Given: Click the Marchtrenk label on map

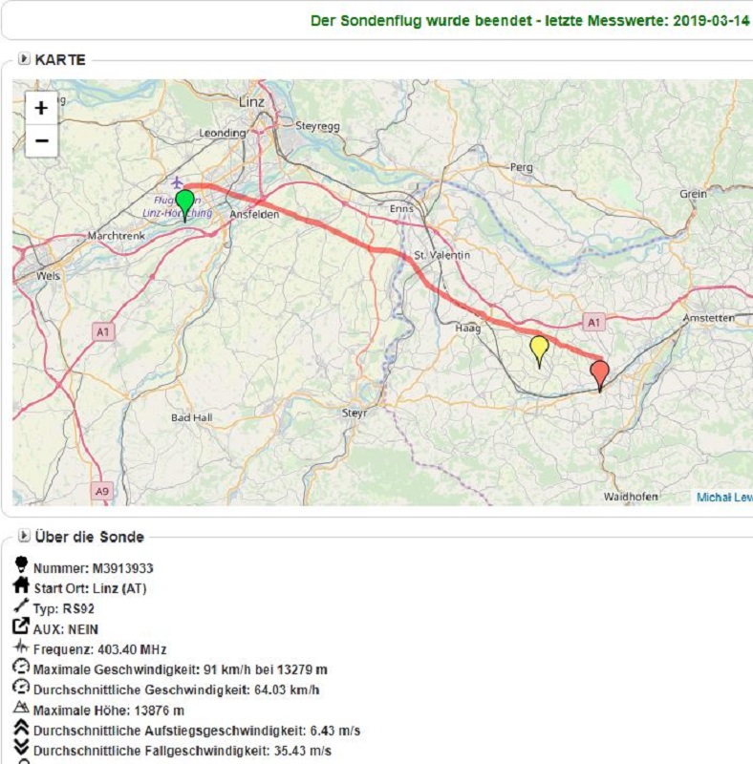Looking at the screenshot, I should (x=116, y=235).
